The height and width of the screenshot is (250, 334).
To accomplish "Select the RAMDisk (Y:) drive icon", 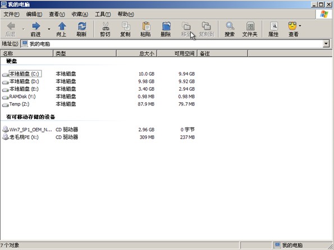I will 5,97.
